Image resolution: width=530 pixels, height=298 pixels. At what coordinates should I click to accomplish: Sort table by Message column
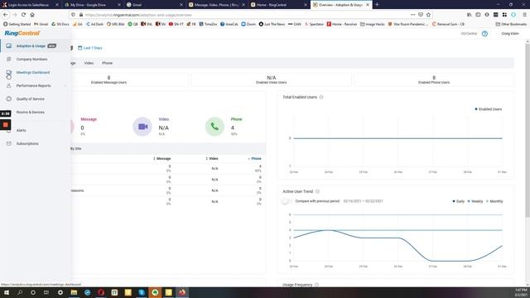[162, 158]
